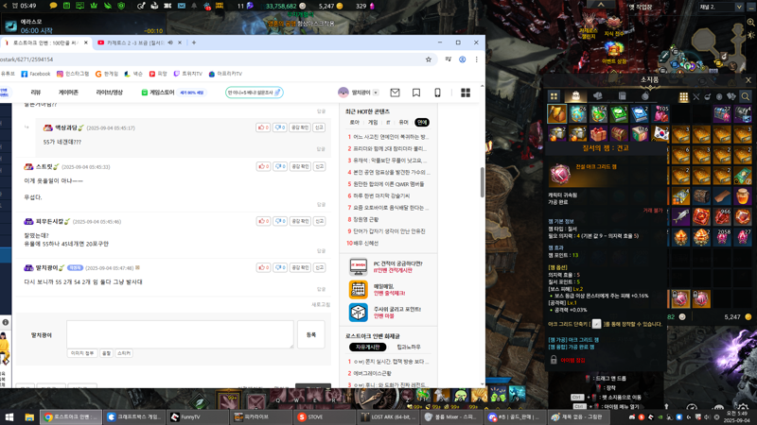Viewport: 757px width, 425px height.
Task: Switch to STOVE in the taskbar
Action: click(x=324, y=417)
